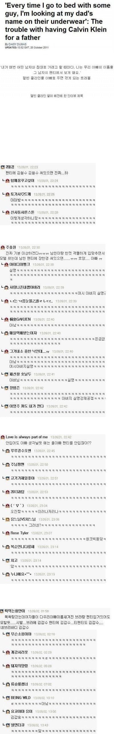Click avatar icon next to BEING WILD
Screen dimensions: 114x734
[8, 697]
